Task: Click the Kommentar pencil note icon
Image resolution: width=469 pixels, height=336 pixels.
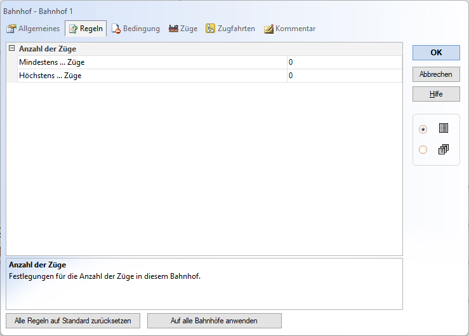Action: pos(268,29)
